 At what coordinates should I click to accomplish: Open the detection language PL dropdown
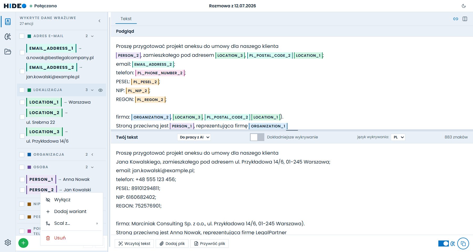398,137
